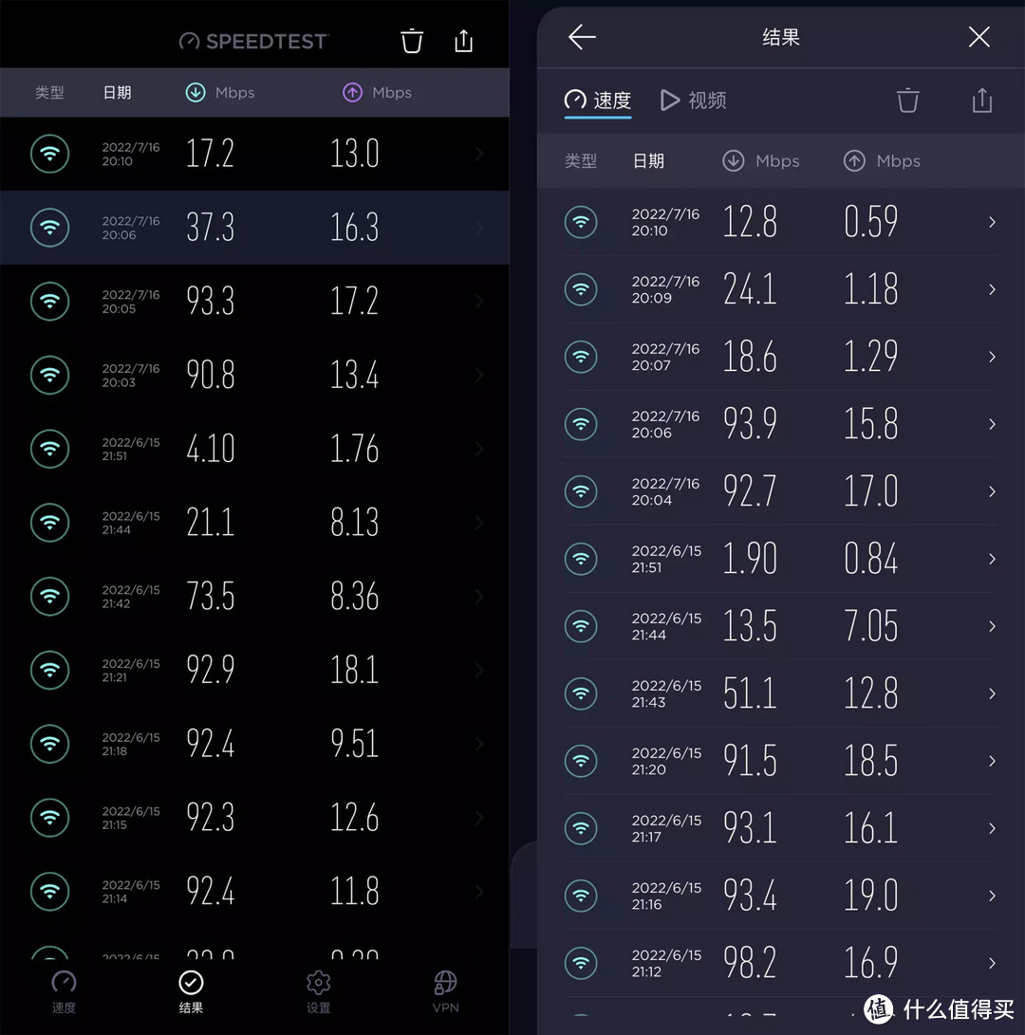Sort by 日期 column in left panel
Viewport: 1025px width, 1035px height.
tap(117, 93)
